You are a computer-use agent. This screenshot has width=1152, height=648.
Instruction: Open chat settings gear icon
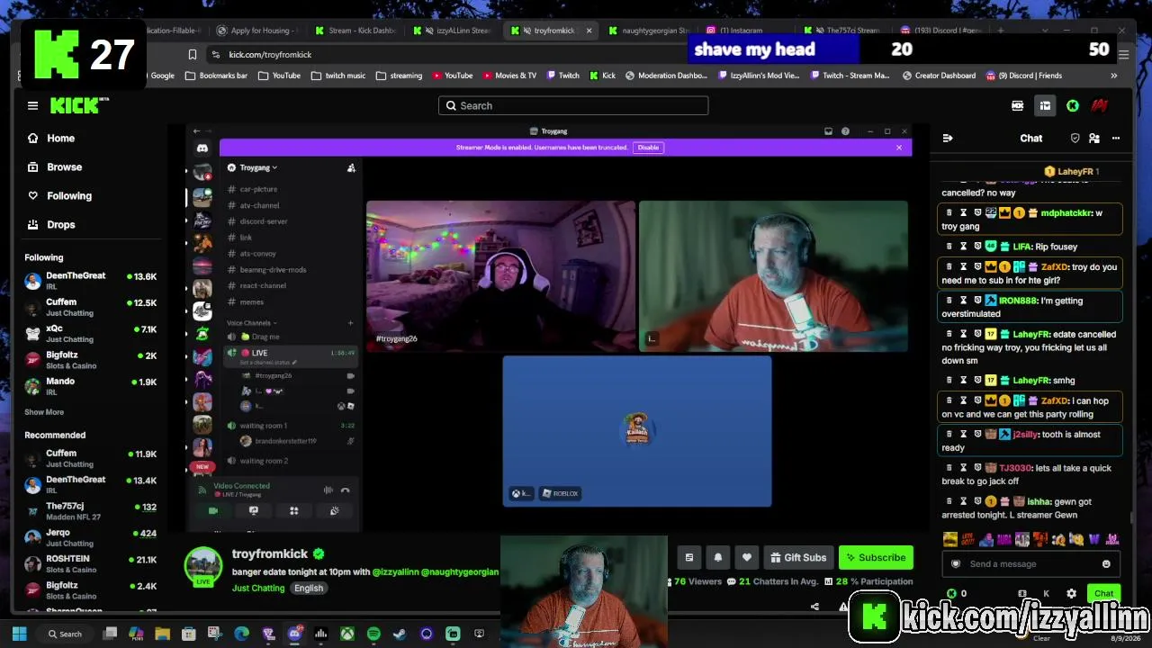(1071, 593)
